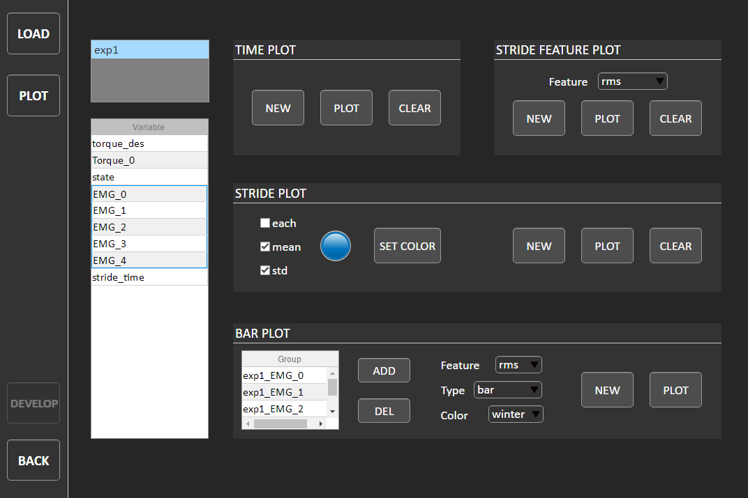Select the EMG_4 variable row
This screenshot has height=498, width=748.
(149, 260)
